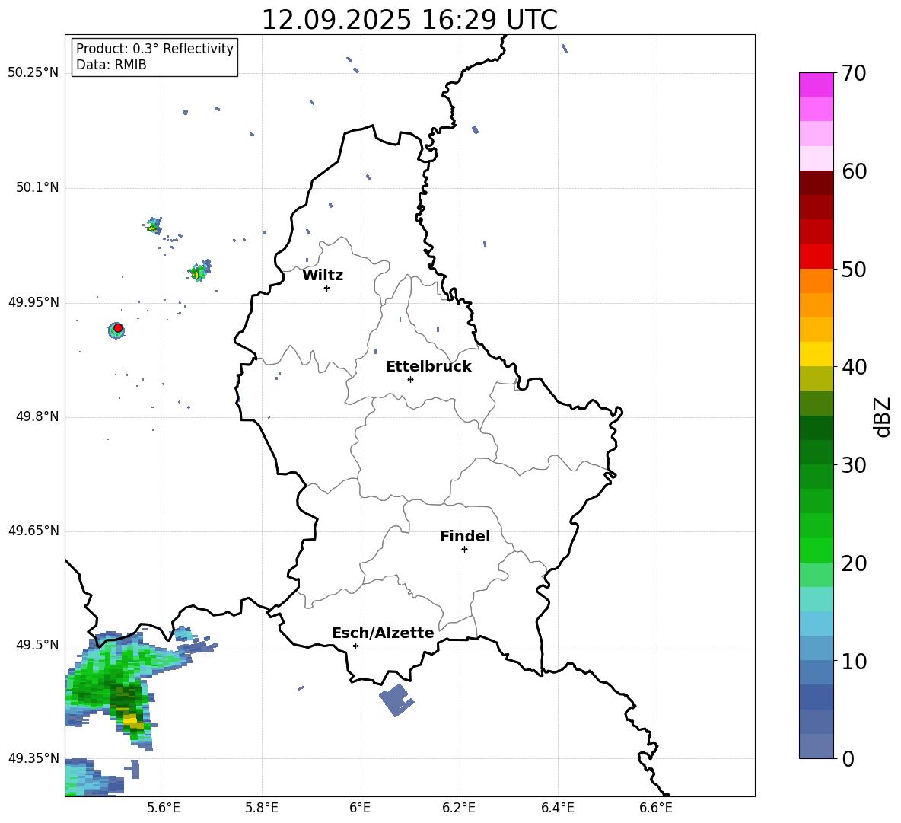This screenshot has width=901, height=823.
Task: Click the 6°E longitude label
Action: [360, 808]
